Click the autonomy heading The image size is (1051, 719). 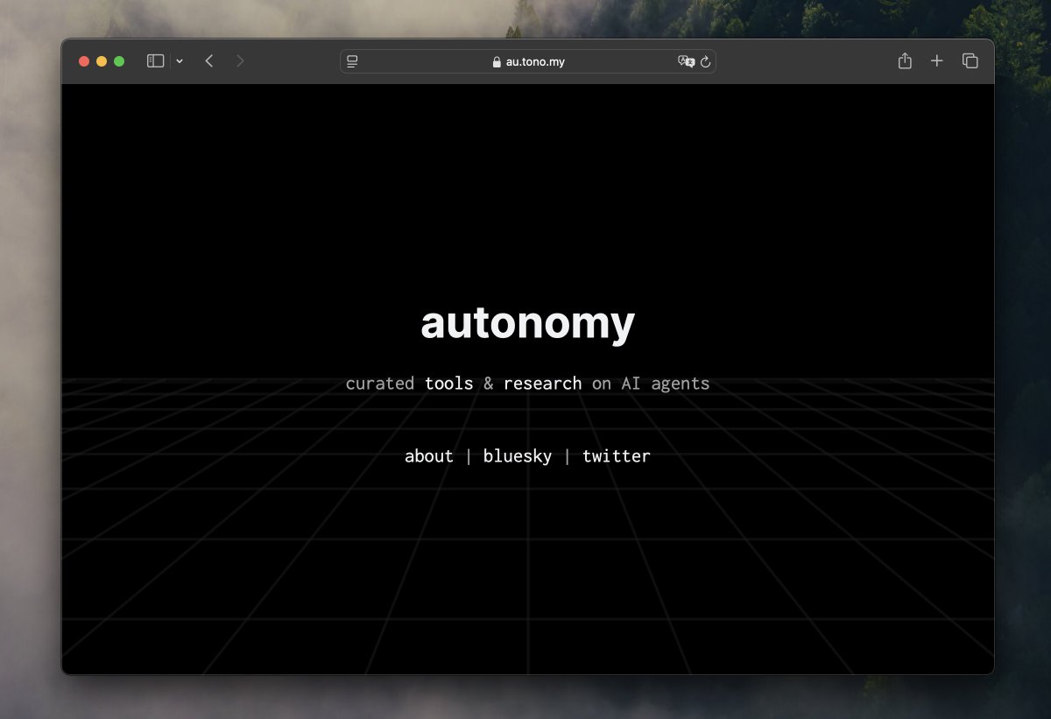point(527,323)
